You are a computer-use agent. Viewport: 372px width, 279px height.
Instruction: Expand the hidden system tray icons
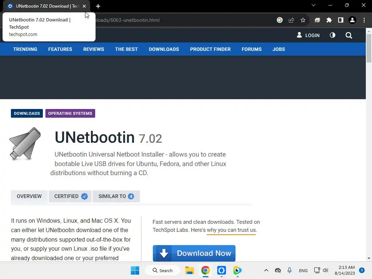(266, 270)
